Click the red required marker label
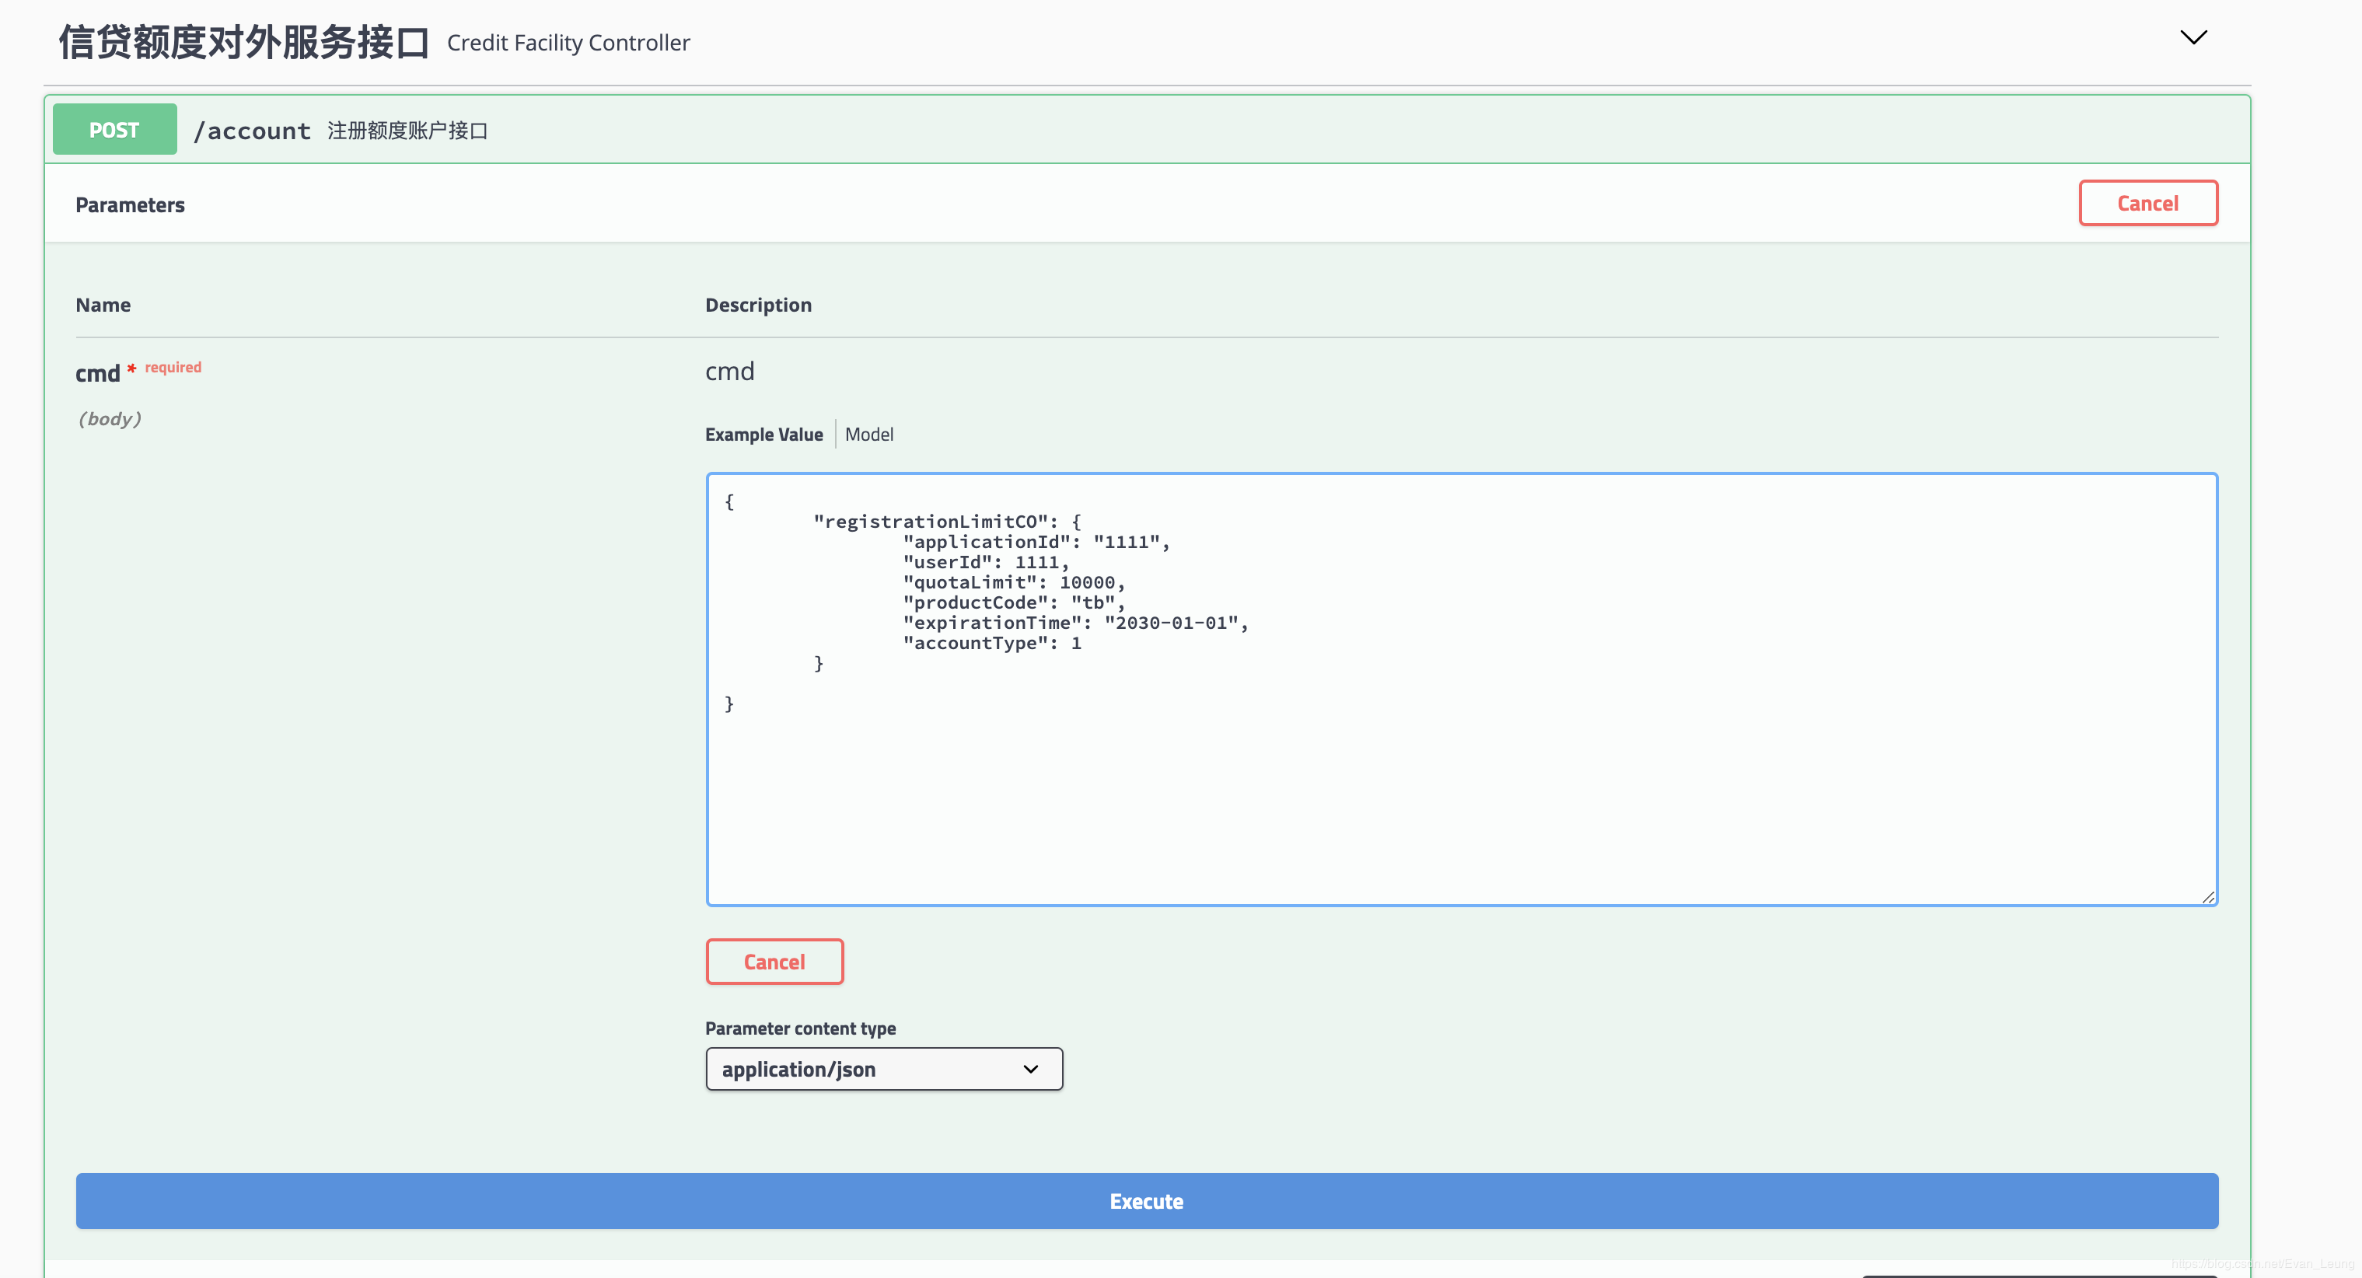Viewport: 2362px width, 1278px height. pyautogui.click(x=173, y=367)
